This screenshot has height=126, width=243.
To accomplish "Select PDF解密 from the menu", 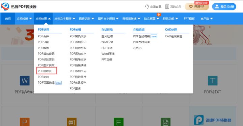I will (44, 48).
